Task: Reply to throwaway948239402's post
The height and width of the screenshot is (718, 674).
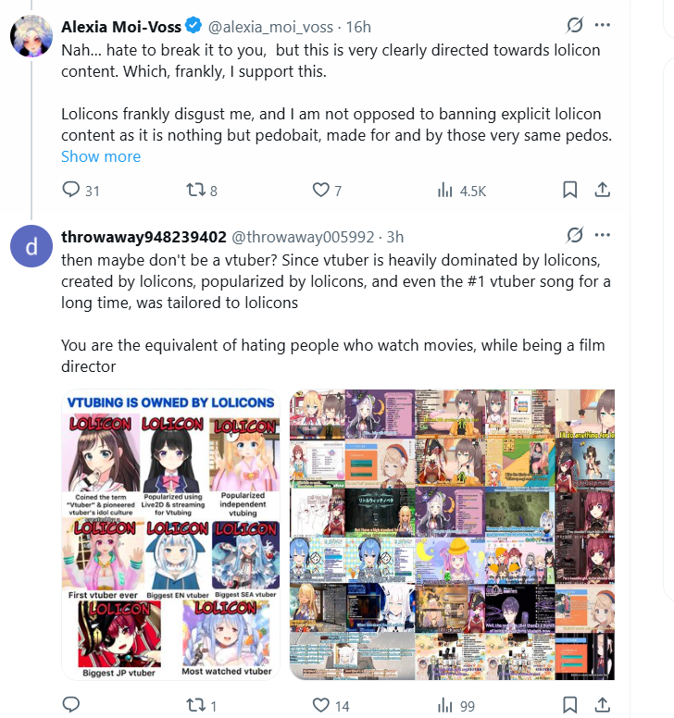Action: pyautogui.click(x=71, y=704)
